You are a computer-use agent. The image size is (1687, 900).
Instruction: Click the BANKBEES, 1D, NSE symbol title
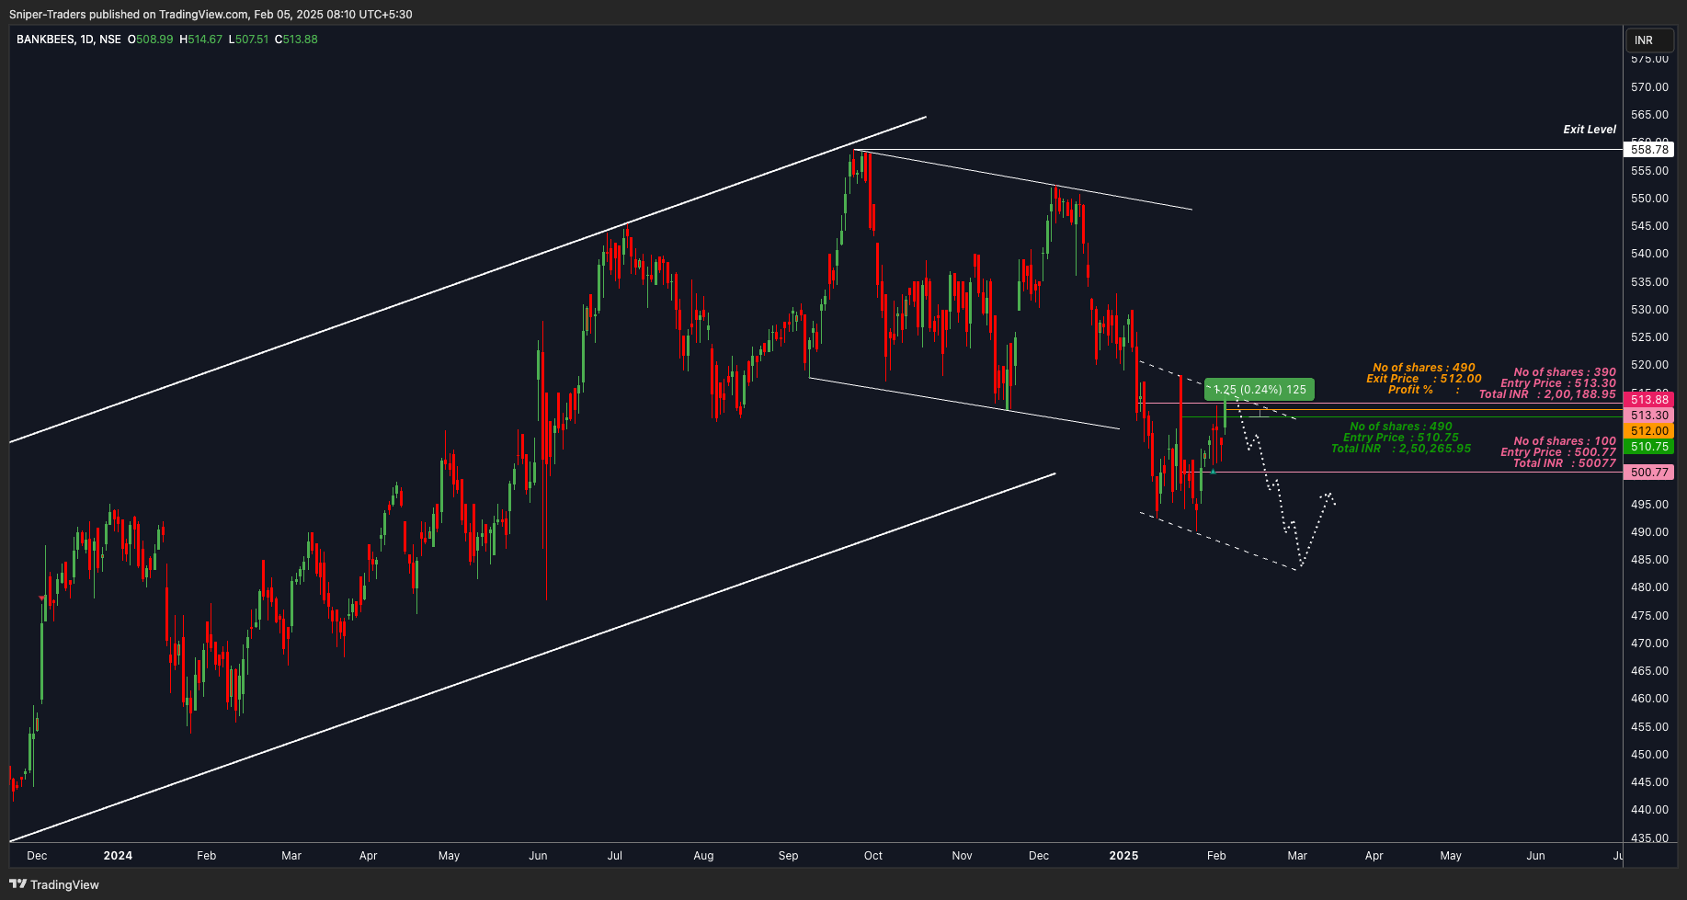click(x=69, y=40)
